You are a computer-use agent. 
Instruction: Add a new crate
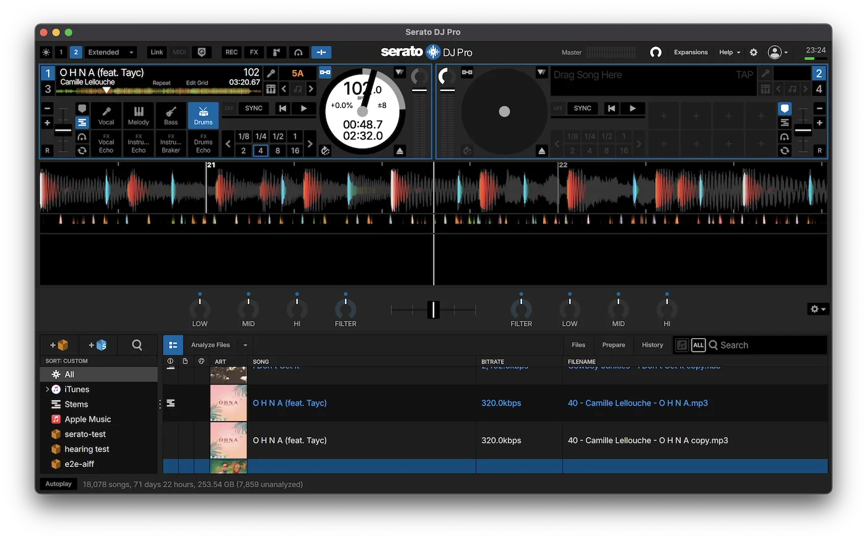pyautogui.click(x=59, y=346)
